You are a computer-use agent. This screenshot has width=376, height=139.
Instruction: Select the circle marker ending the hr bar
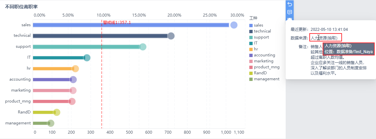(x=75, y=69)
